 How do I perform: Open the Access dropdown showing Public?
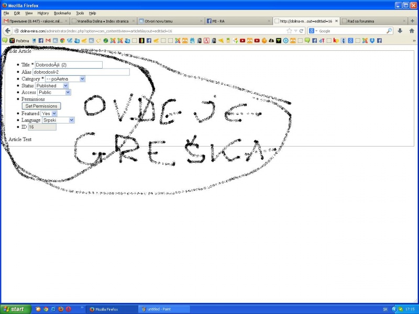[54, 93]
